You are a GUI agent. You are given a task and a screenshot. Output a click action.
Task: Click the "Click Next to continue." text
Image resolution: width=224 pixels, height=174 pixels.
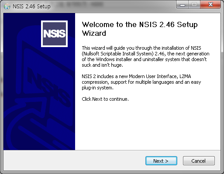coord(105,99)
